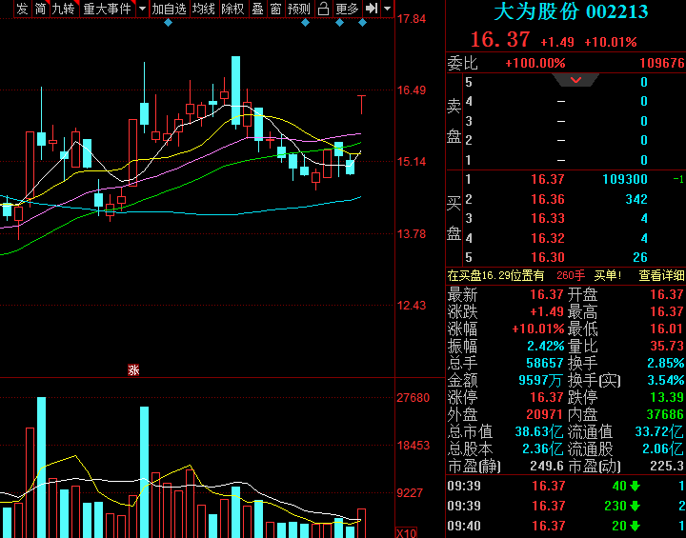This screenshot has width=686, height=538.
Task: Click the second blue diamond marker, below 预测
Action: (306, 23)
